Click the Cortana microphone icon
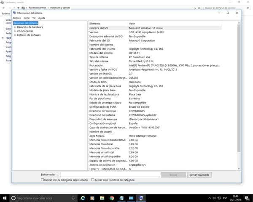This screenshot has height=202, width=253. pos(73,198)
